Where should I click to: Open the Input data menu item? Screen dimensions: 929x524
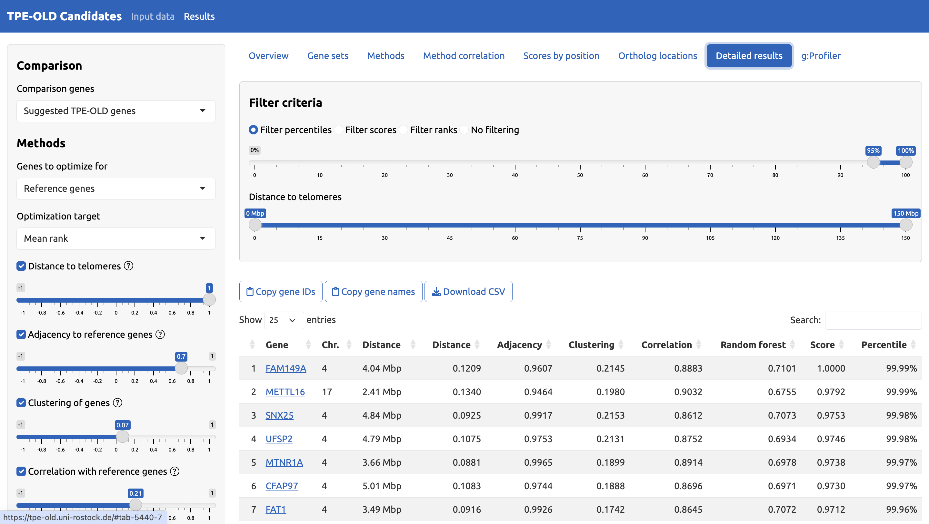pyautogui.click(x=153, y=16)
